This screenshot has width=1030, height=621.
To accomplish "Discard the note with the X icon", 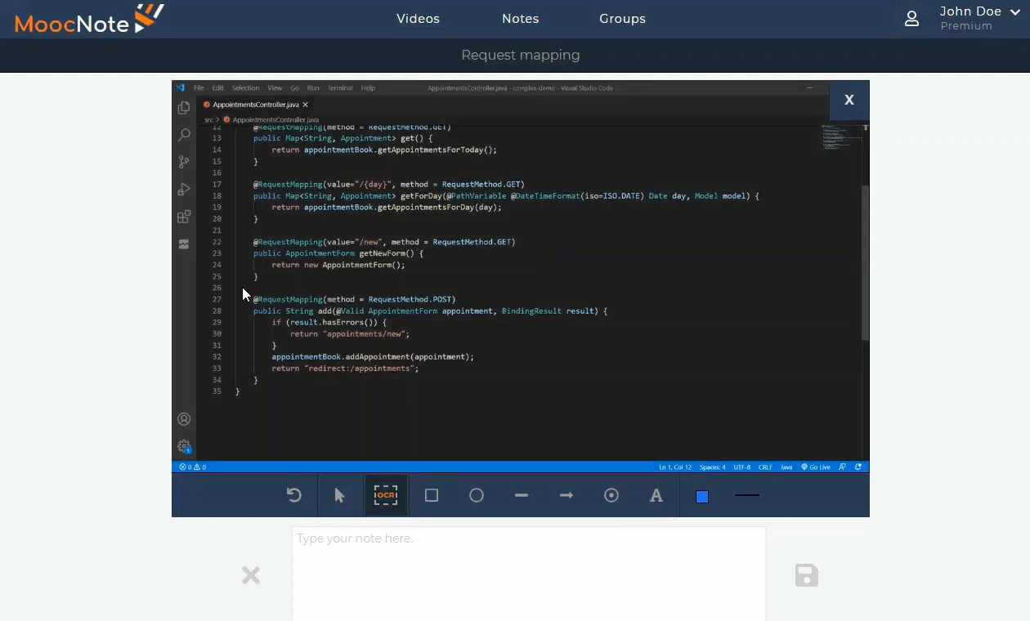I will 251,575.
